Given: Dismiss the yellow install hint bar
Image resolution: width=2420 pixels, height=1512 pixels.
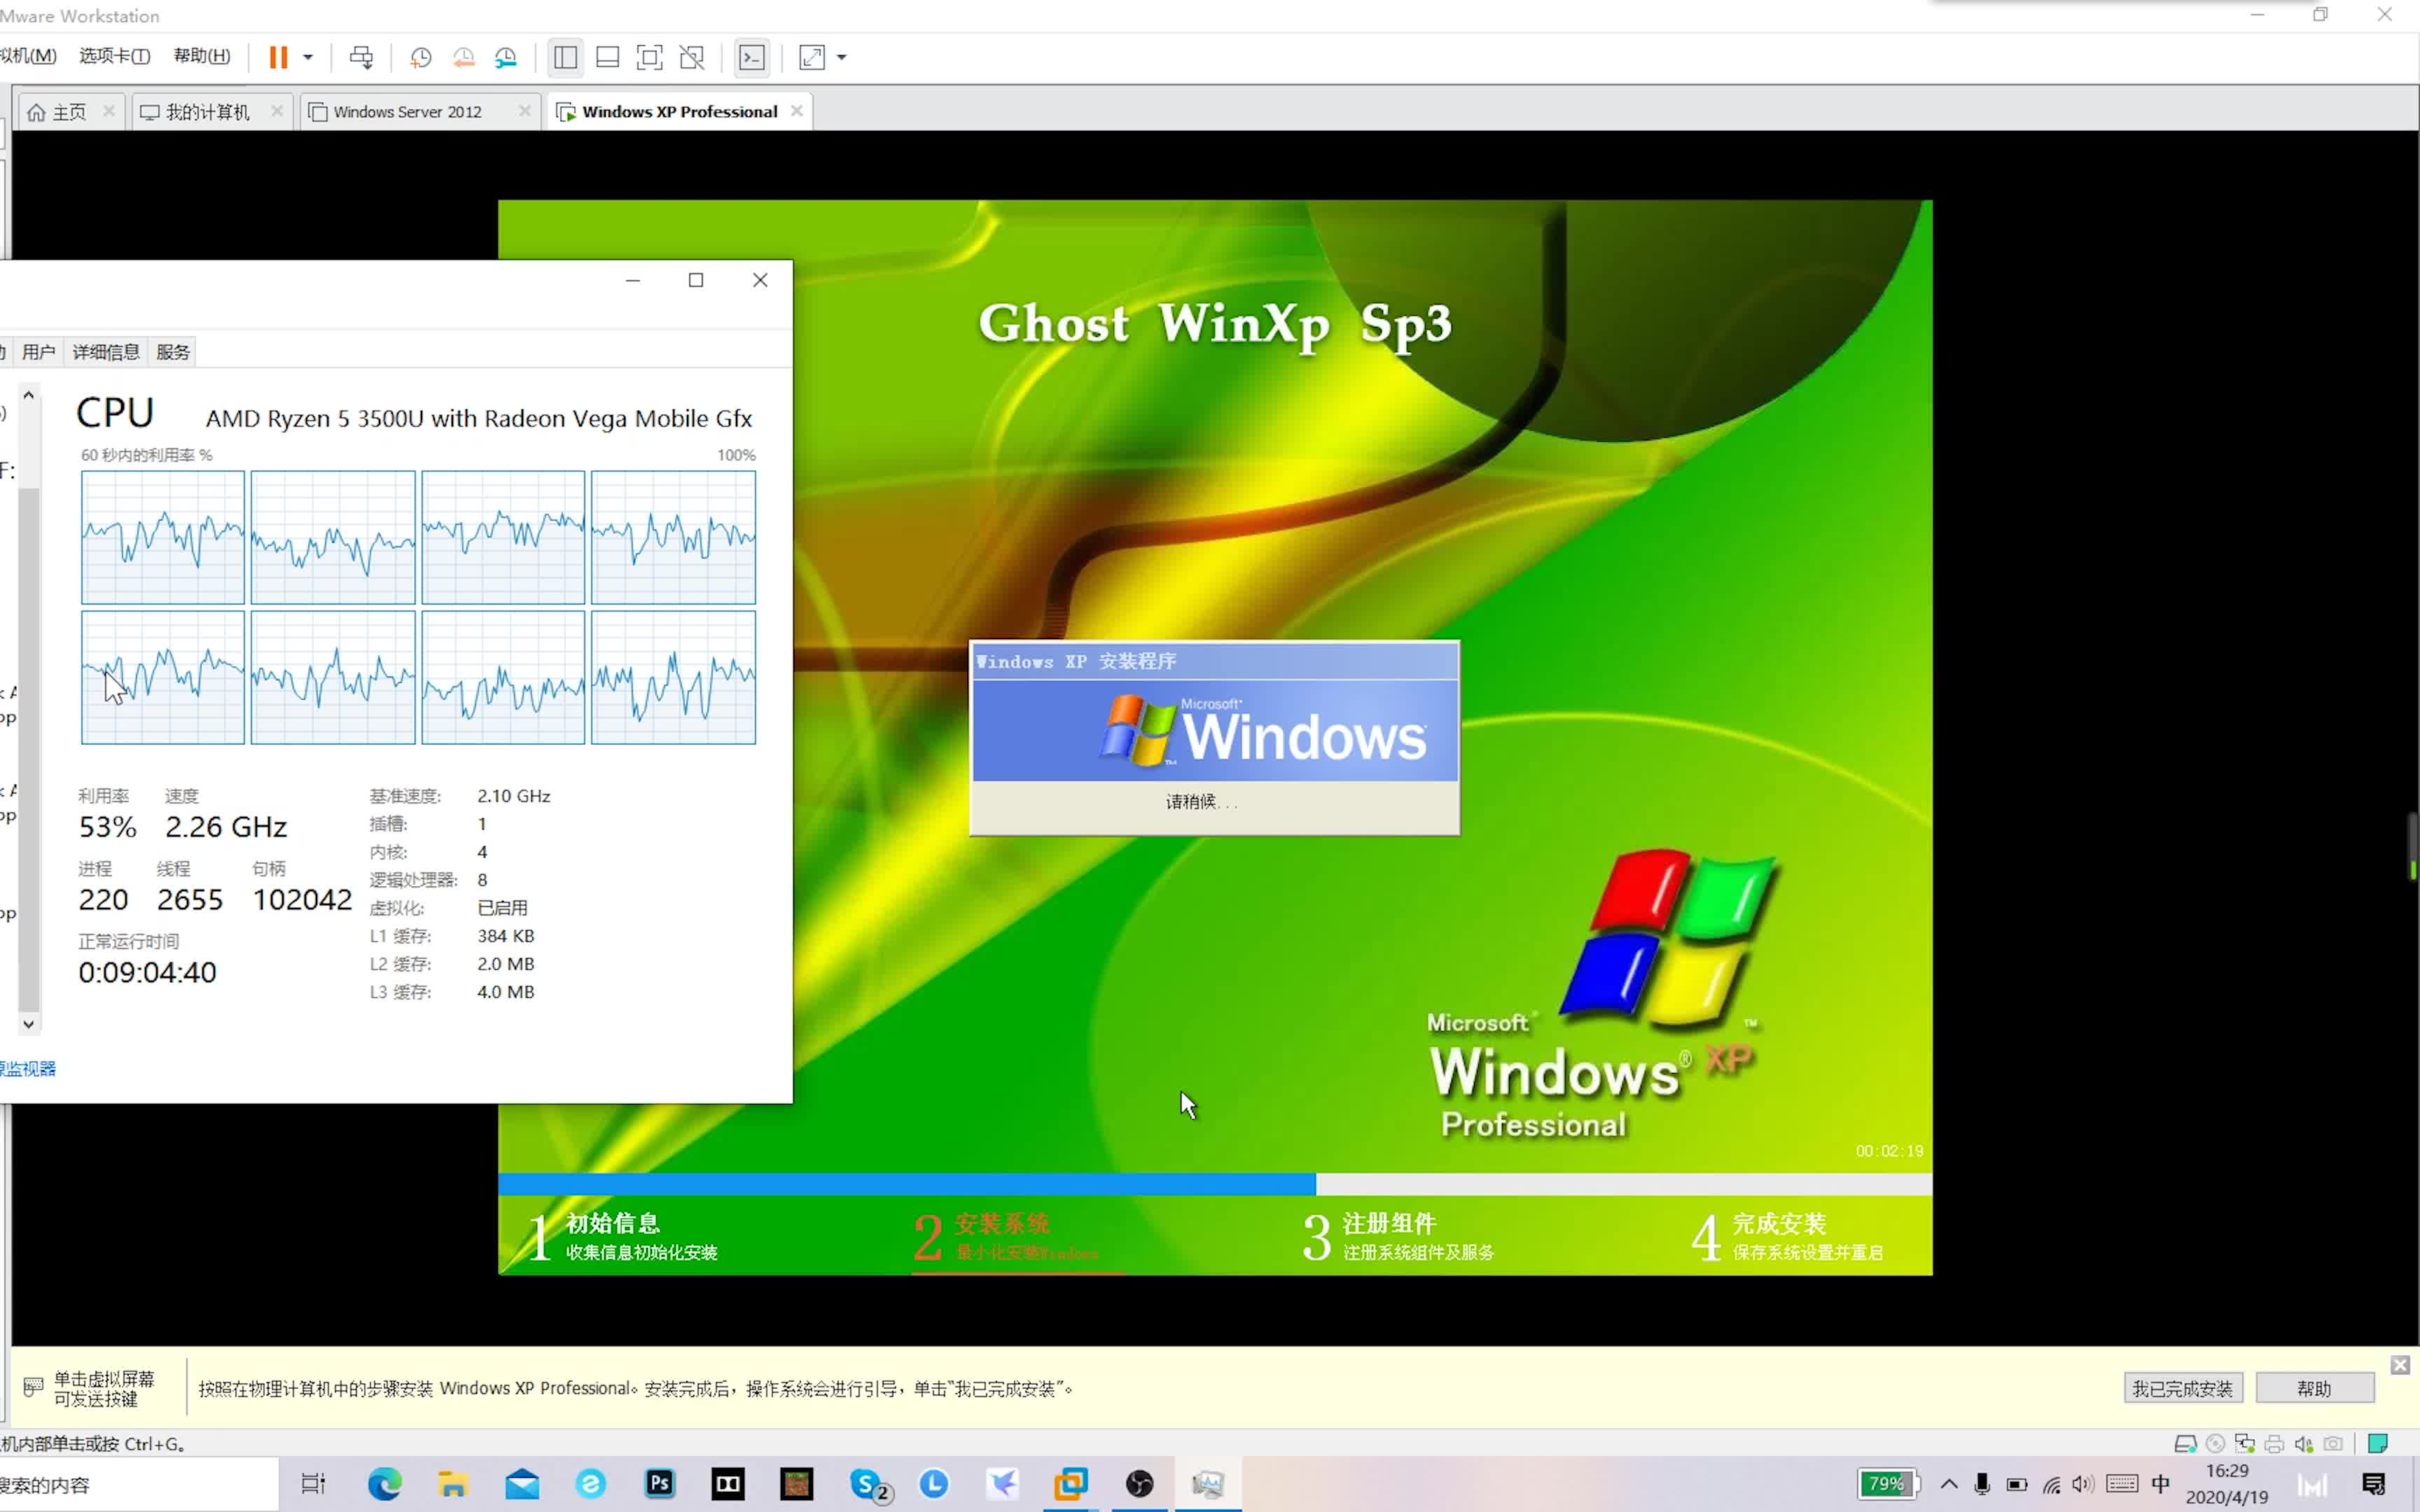Looking at the screenshot, I should (x=2400, y=1365).
